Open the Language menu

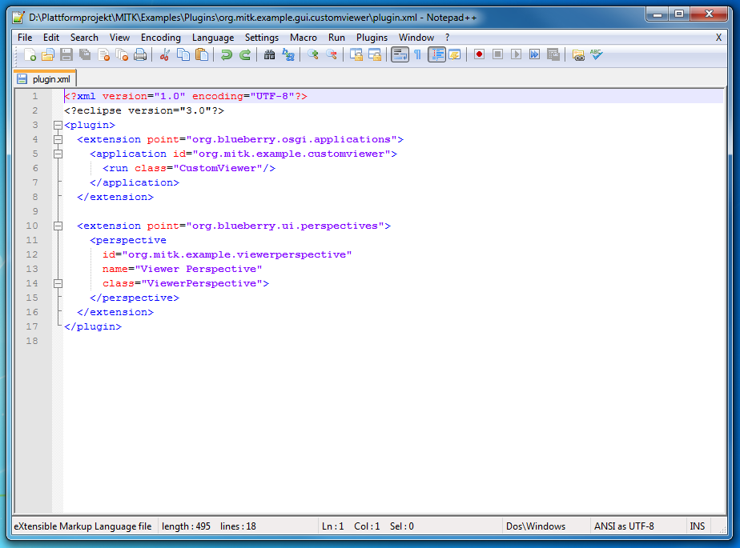coord(213,38)
